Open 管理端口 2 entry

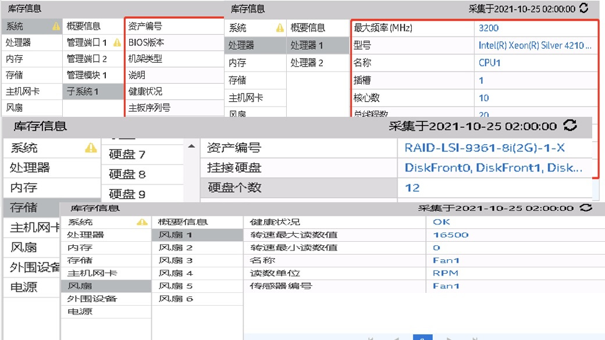point(87,59)
